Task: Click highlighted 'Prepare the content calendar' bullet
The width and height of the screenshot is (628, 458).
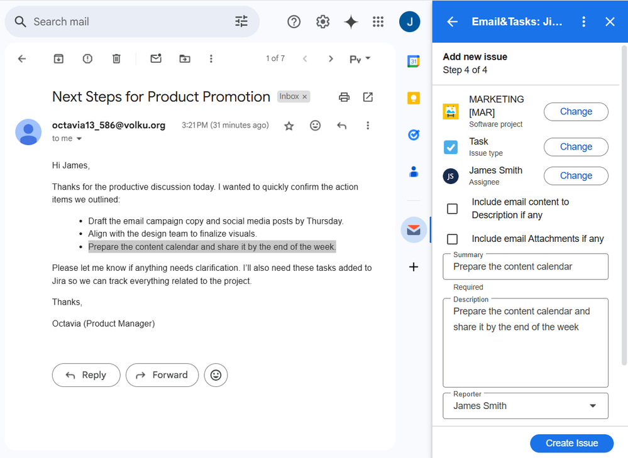Action: pyautogui.click(x=212, y=247)
